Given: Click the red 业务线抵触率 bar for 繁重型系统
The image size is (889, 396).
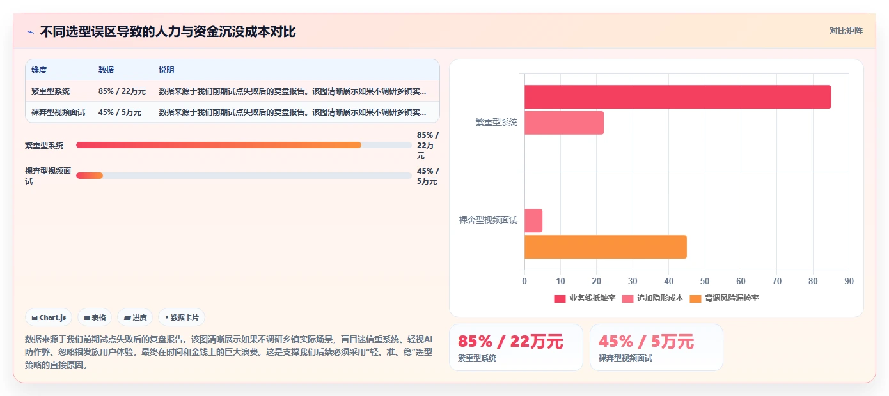Looking at the screenshot, I should [x=677, y=96].
